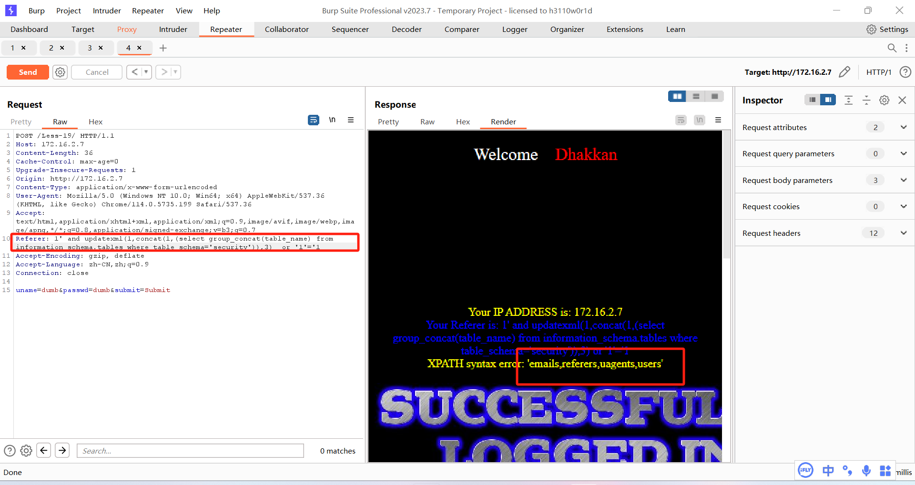Open the search magnifier in the tab bar
Image resolution: width=915 pixels, height=485 pixels.
point(892,48)
